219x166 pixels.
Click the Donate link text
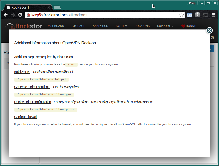192,26
